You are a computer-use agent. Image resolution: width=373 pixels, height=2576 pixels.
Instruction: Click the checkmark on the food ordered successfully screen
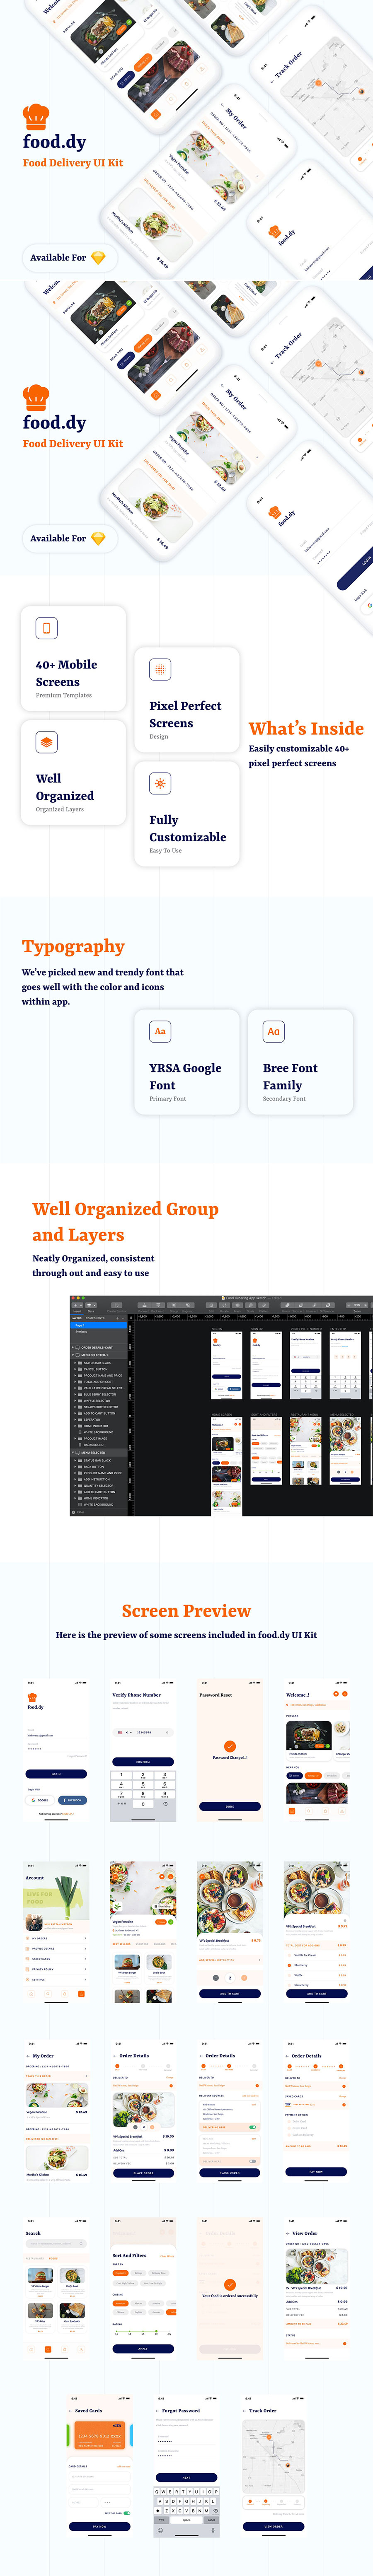230,2285
